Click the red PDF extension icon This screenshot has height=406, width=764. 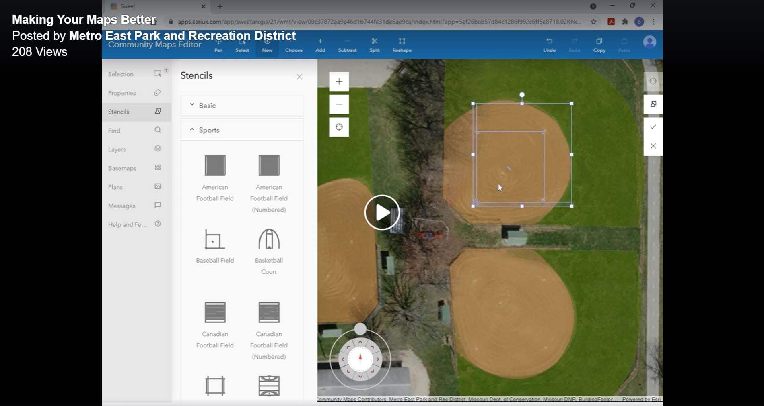pos(611,22)
